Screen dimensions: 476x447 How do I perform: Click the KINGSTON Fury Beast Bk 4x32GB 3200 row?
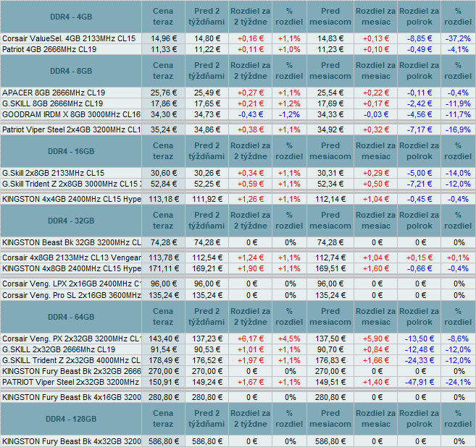tap(238, 441)
